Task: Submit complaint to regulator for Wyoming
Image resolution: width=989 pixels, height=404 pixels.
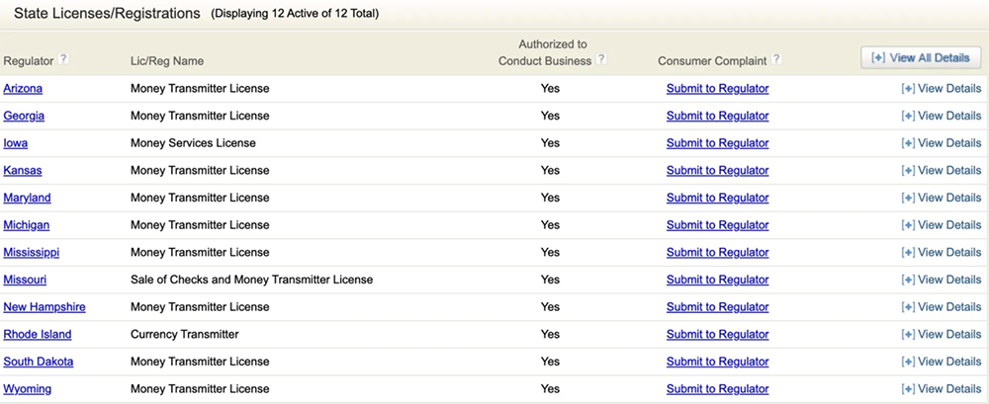Action: point(717,389)
